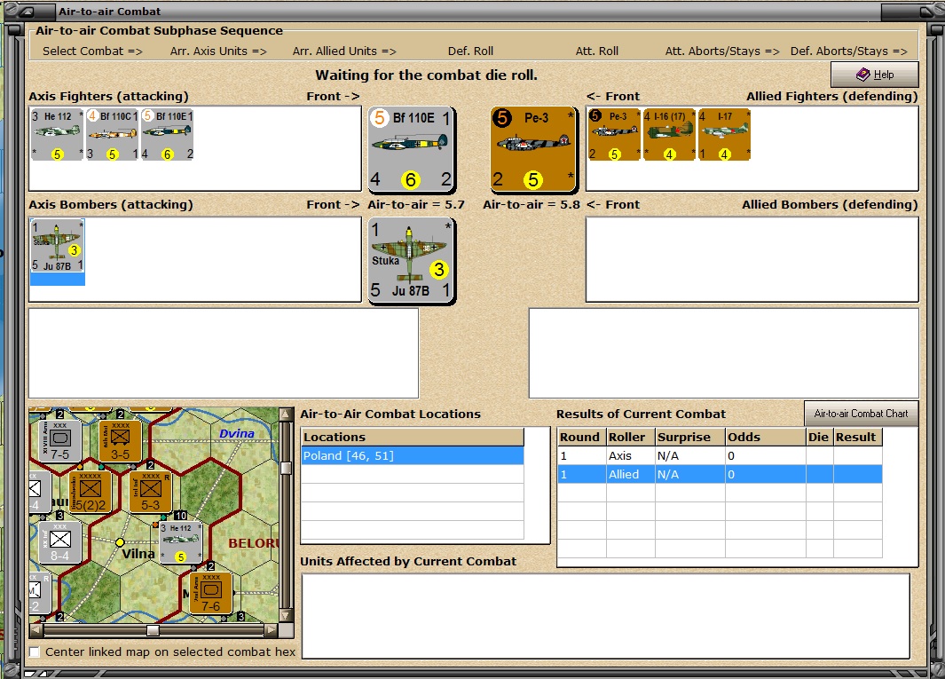
Task: Click the Air-to-air = 5.7 Axis rating text
Action: [x=416, y=204]
